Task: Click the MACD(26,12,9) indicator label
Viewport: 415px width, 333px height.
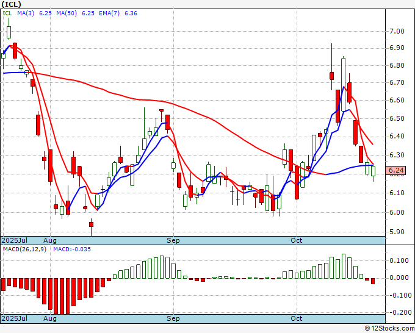Action: [x=24, y=249]
